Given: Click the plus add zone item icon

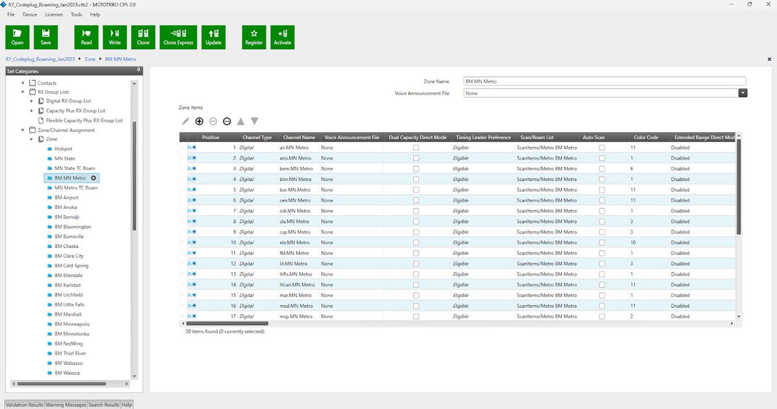Looking at the screenshot, I should pyautogui.click(x=199, y=121).
